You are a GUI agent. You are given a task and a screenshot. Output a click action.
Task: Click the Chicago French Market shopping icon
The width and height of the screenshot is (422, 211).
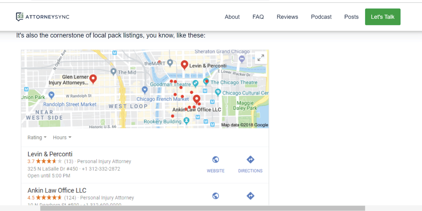(x=145, y=90)
